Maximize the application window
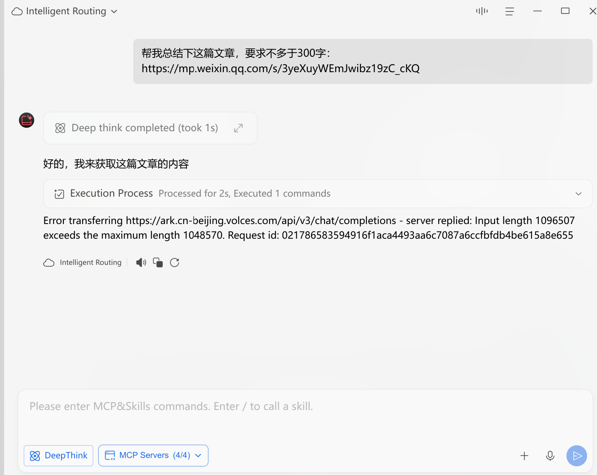The width and height of the screenshot is (597, 475). coord(565,11)
